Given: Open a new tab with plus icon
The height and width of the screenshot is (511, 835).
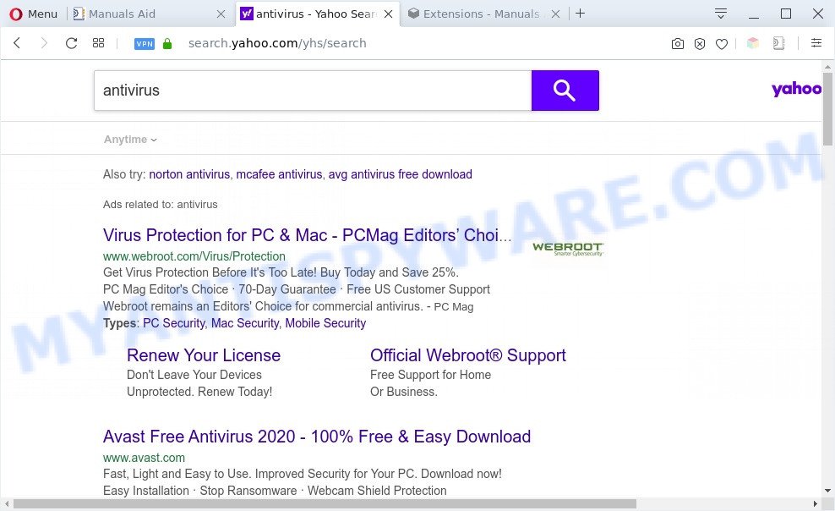Looking at the screenshot, I should [x=580, y=14].
